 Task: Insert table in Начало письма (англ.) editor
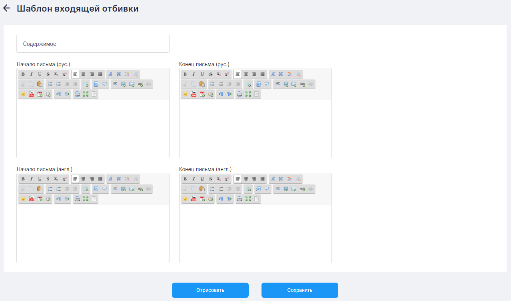pyautogui.click(x=86, y=189)
